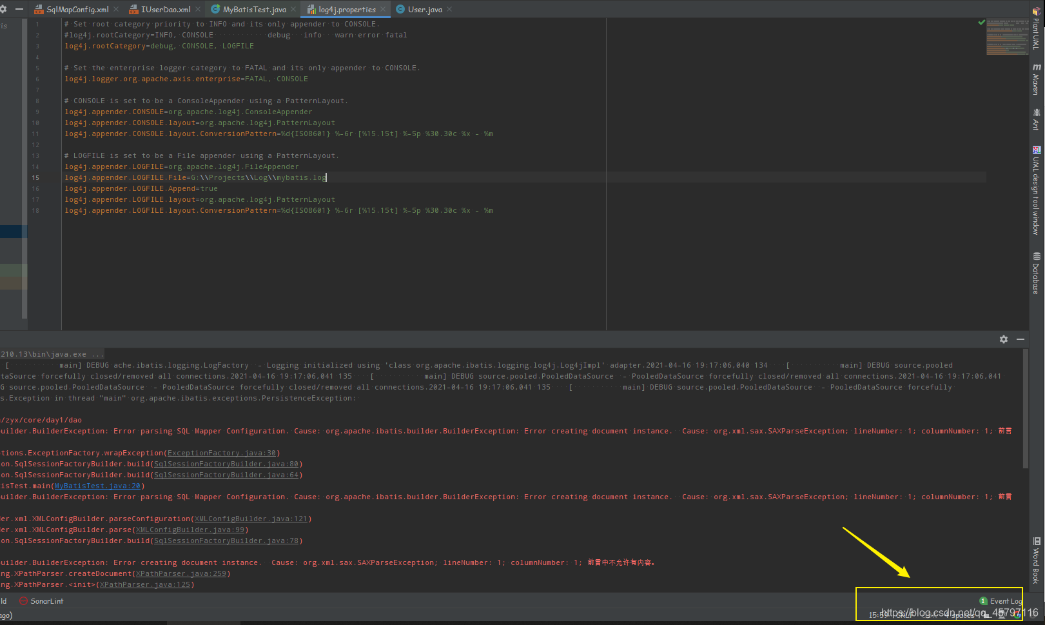This screenshot has width=1045, height=625.
Task: Close the MyBatisTest.java tab
Action: [293, 10]
